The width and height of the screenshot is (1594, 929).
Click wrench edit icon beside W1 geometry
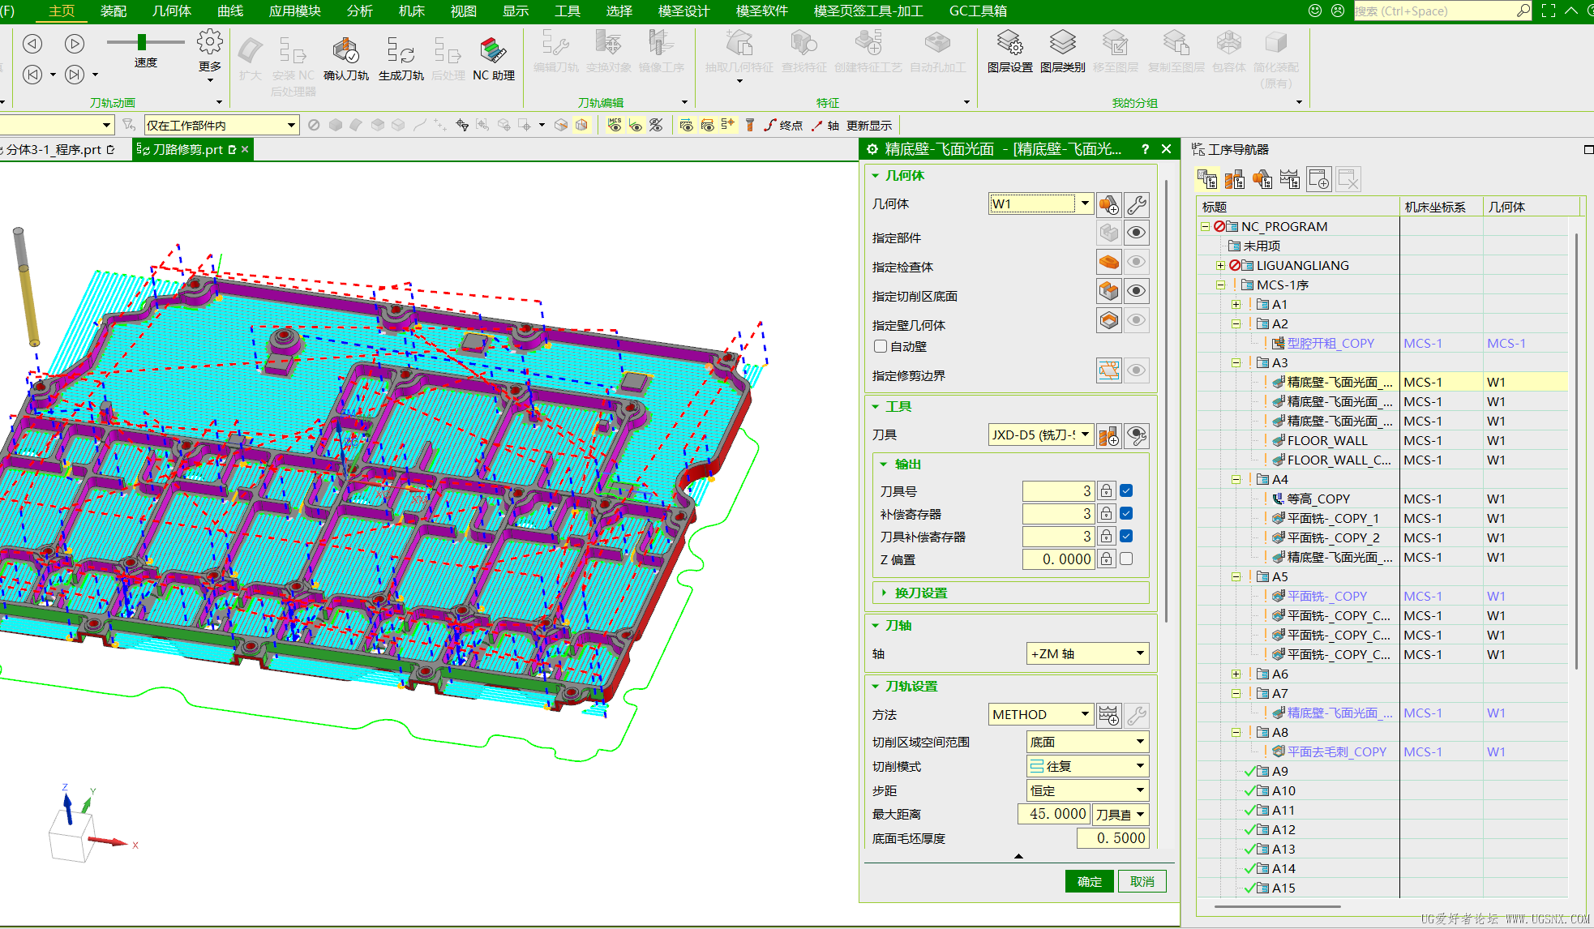point(1137,204)
